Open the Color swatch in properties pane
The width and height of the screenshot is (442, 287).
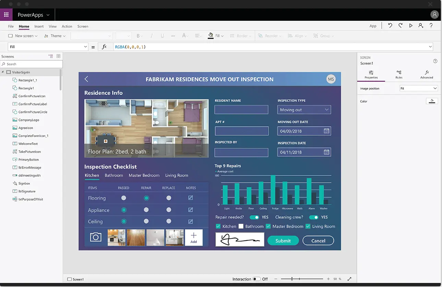tap(432, 101)
